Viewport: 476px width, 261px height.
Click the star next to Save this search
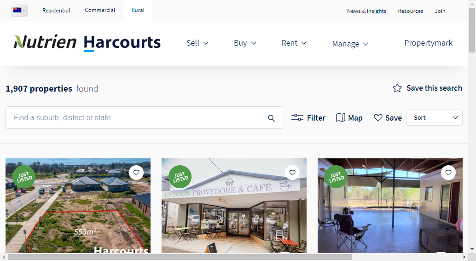coord(397,88)
